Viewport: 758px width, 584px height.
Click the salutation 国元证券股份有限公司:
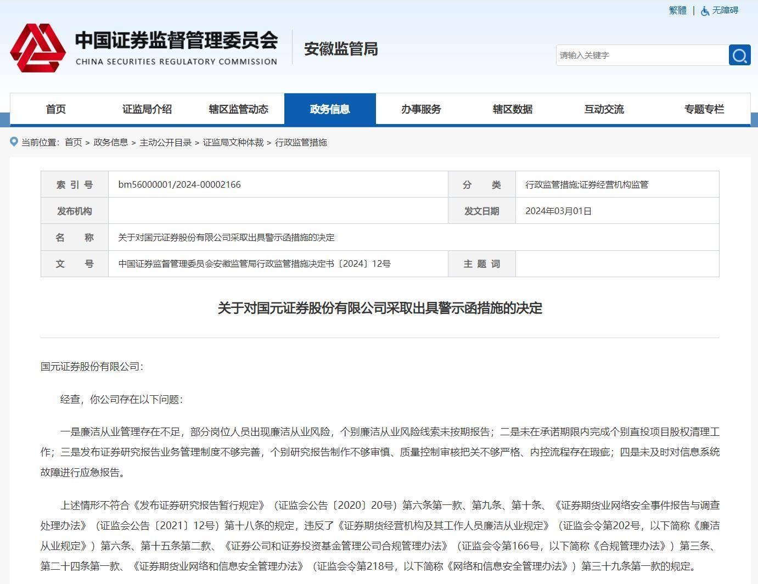[x=92, y=366]
